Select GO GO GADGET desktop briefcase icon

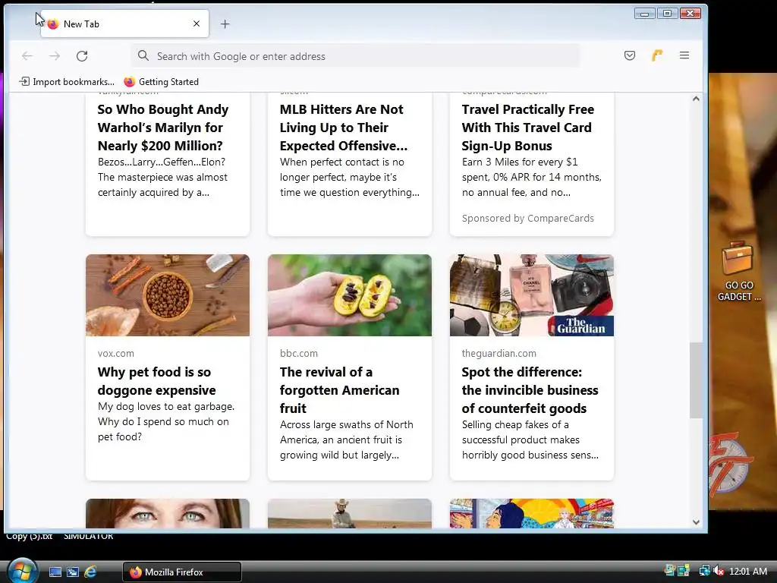pos(738,271)
